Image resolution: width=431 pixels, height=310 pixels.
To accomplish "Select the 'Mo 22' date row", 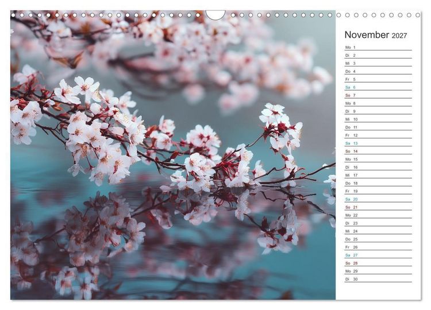I will pyautogui.click(x=378, y=215).
